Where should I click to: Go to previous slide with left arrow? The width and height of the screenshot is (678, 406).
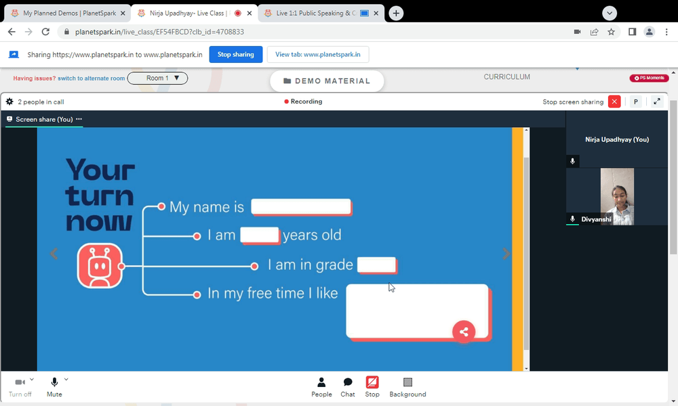point(54,254)
